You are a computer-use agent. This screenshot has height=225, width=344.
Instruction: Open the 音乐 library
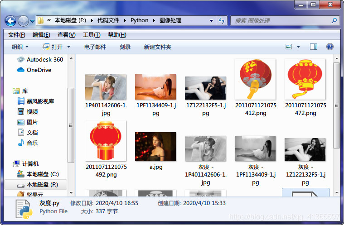click(x=28, y=143)
